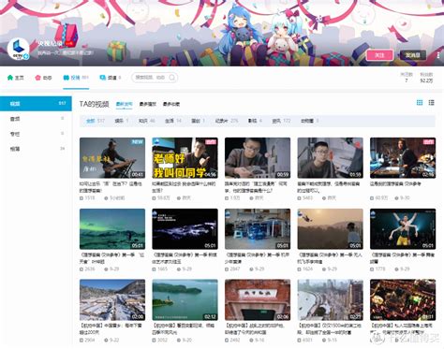The width and height of the screenshot is (444, 349).
Task: Open the video thumbnail with 02:16 duration
Action: pyautogui.click(x=403, y=158)
